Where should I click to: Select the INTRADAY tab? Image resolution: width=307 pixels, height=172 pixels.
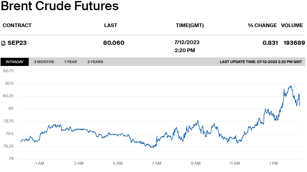15,62
